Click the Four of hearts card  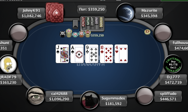[x=121, y=54]
